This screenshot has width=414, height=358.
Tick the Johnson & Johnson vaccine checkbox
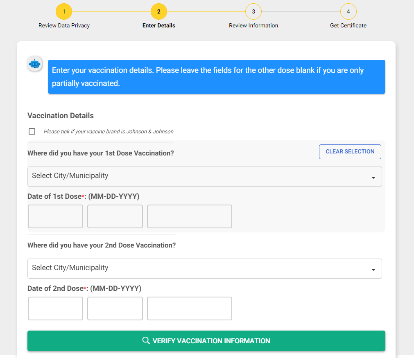[x=32, y=131]
